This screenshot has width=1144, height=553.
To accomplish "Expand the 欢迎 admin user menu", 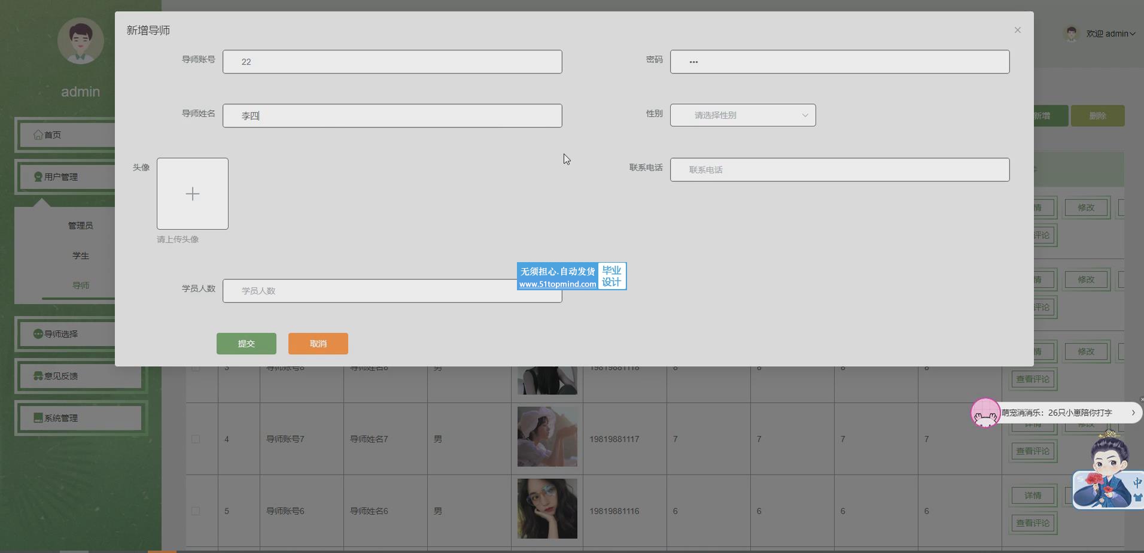I will 1110,34.
